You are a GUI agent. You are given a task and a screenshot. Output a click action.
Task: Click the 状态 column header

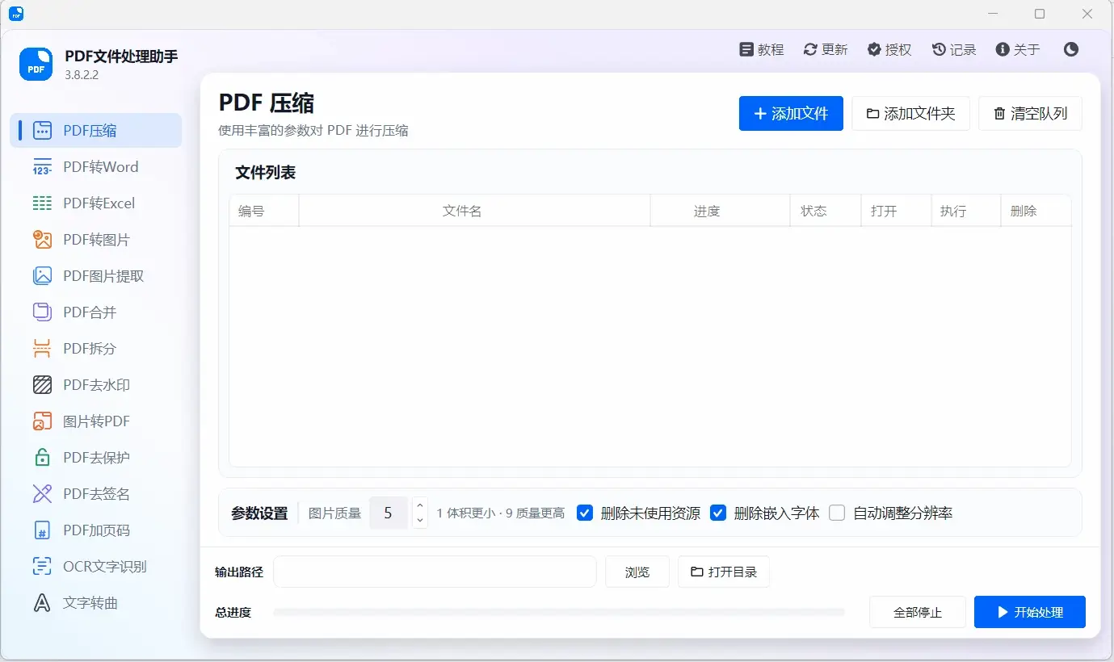tap(825, 211)
